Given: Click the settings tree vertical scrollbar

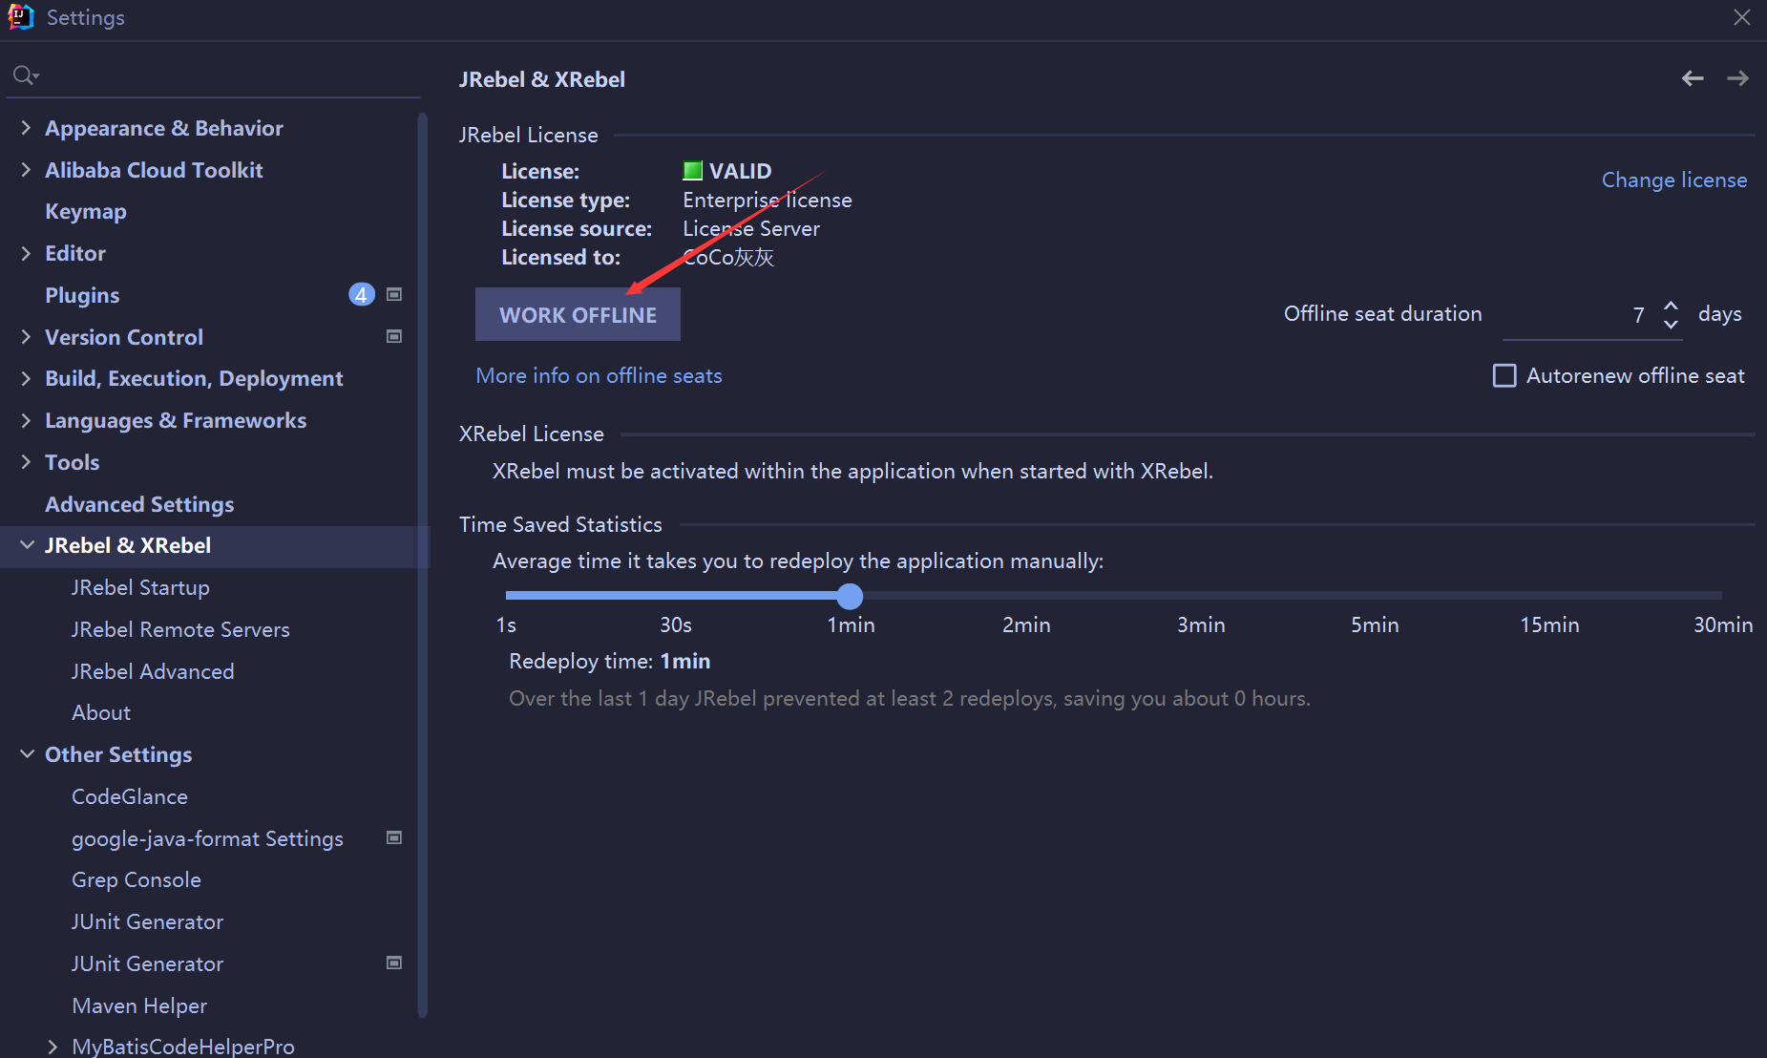Looking at the screenshot, I should [422, 563].
